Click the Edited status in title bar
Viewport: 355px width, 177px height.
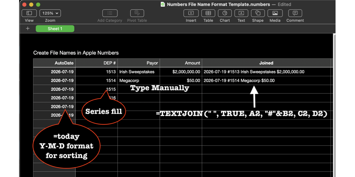coord(284,4)
